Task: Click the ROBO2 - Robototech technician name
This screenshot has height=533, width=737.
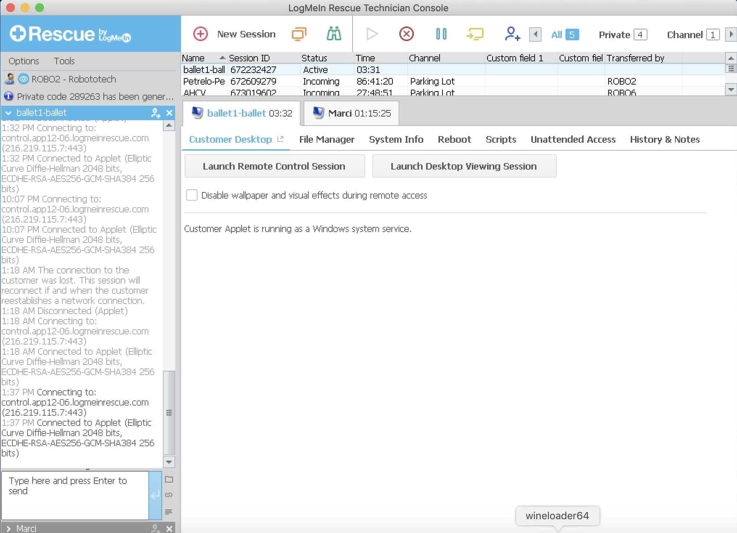Action: (x=74, y=79)
